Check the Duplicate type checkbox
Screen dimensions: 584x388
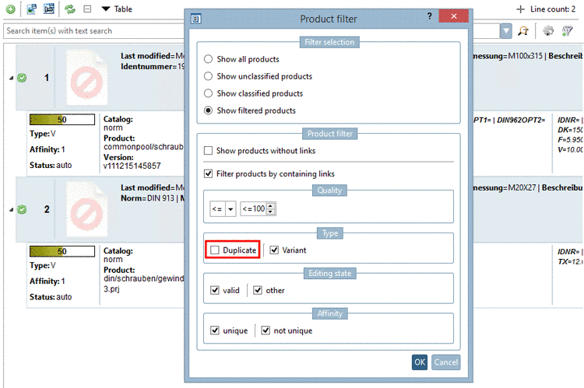pyautogui.click(x=215, y=250)
